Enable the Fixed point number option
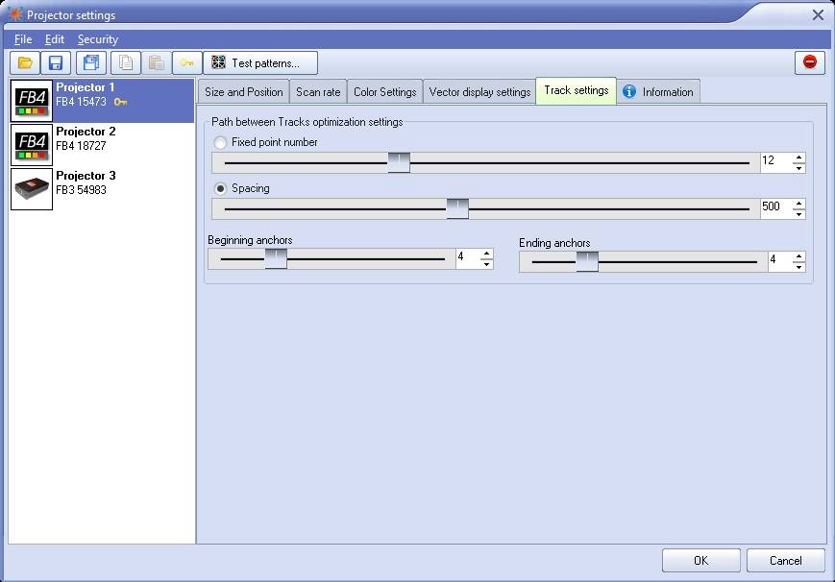The width and height of the screenshot is (835, 582). 221,142
